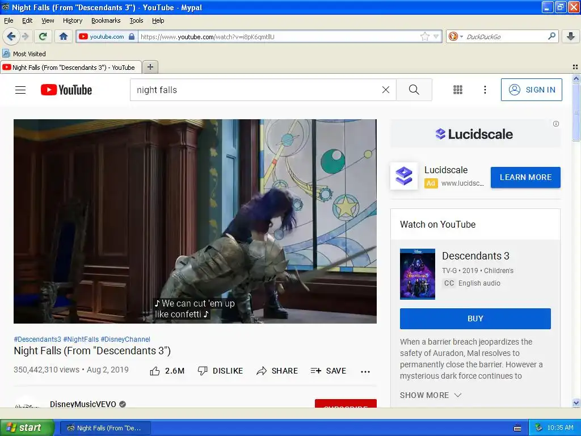This screenshot has height=436, width=581.
Task: Open the Most Visited bookmarks folder
Action: (x=24, y=54)
